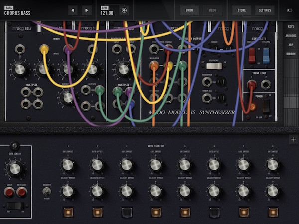This screenshot has width=299, height=224.
Task: Adjust the step 8 Velocity Offset knob
Action: coord(273,191)
